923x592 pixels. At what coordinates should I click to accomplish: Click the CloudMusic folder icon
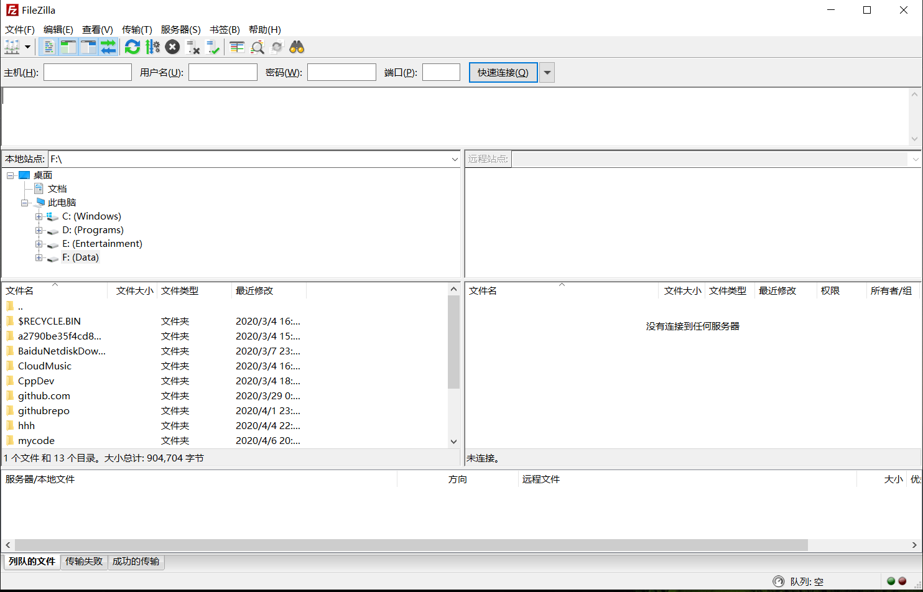tap(10, 366)
